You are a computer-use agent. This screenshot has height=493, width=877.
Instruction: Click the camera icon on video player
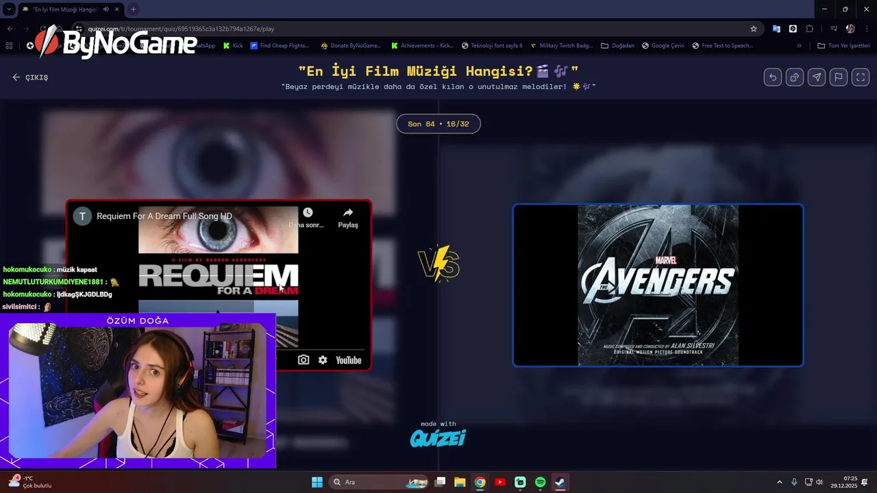tap(304, 360)
